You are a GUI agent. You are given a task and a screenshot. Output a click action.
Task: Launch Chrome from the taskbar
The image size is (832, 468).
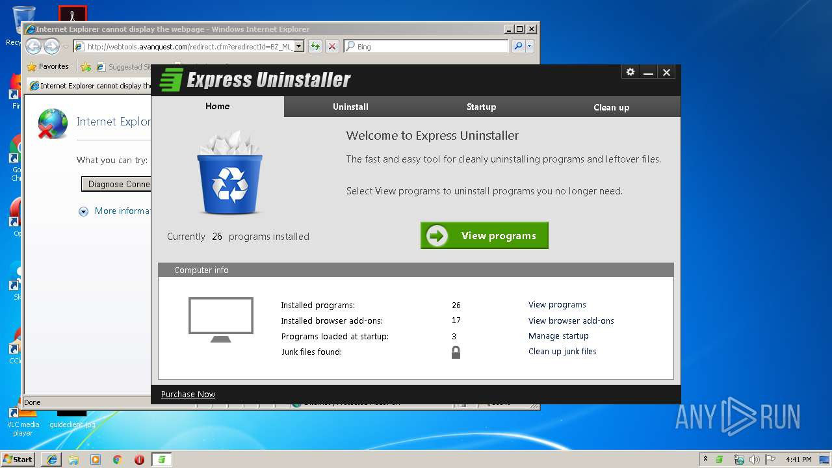point(117,460)
